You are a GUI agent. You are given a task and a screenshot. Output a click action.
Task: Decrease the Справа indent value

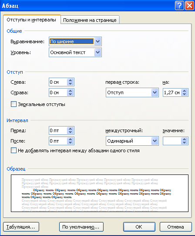point(71,94)
